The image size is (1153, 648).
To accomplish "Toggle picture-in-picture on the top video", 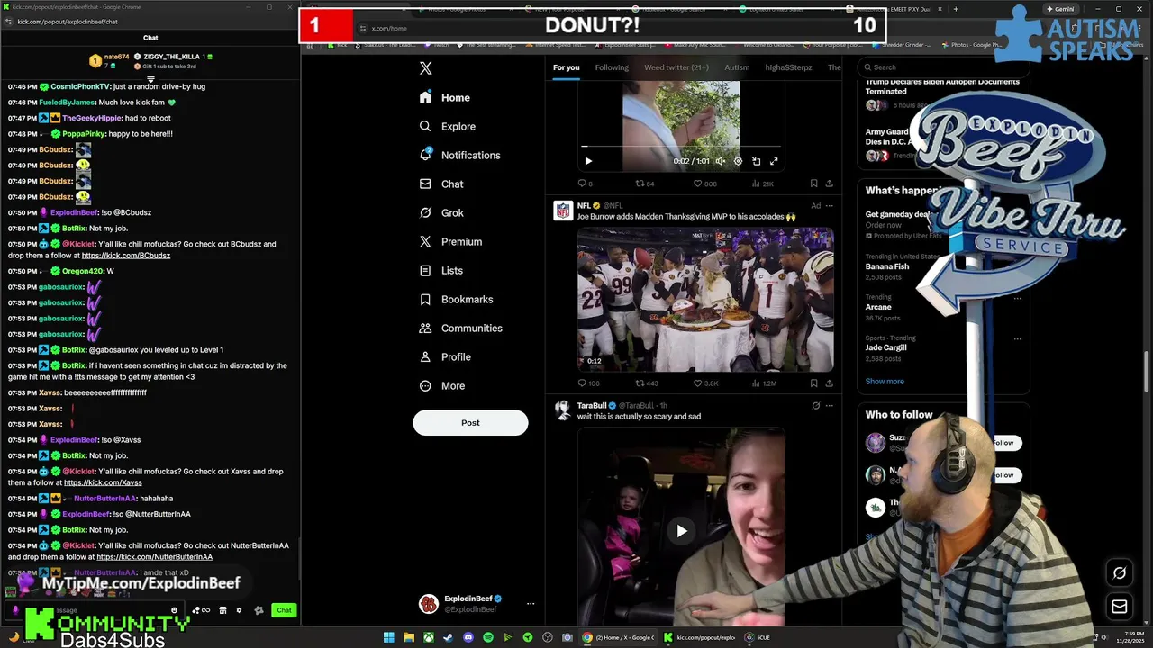I will [x=756, y=161].
